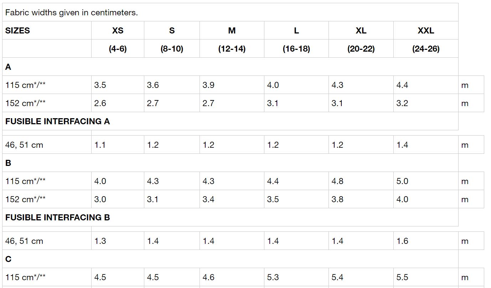Screen dimensions: 491x288
Task: Select the 5.3 cell in section C
Action: pyautogui.click(x=273, y=277)
